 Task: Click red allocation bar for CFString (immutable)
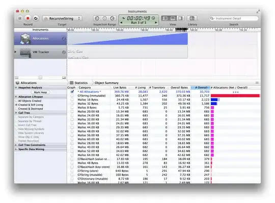pyautogui.click(x=235, y=96)
